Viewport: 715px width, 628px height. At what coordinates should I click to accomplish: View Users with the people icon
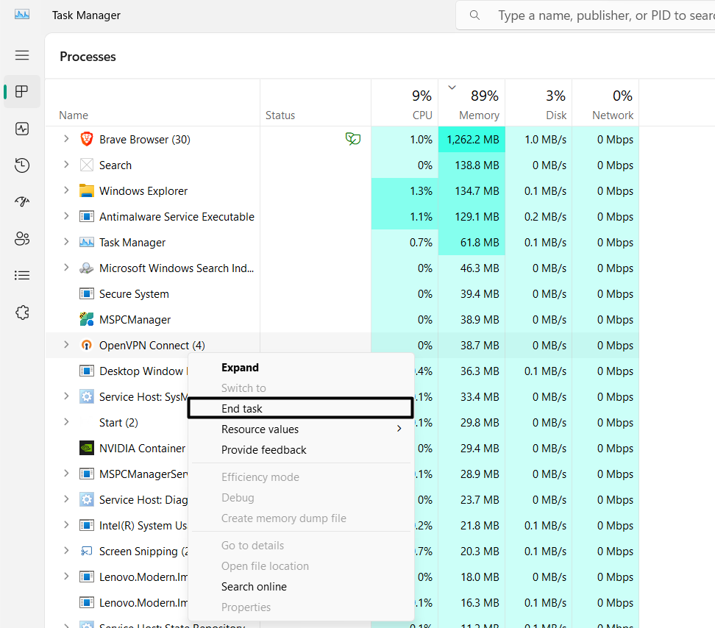point(22,238)
